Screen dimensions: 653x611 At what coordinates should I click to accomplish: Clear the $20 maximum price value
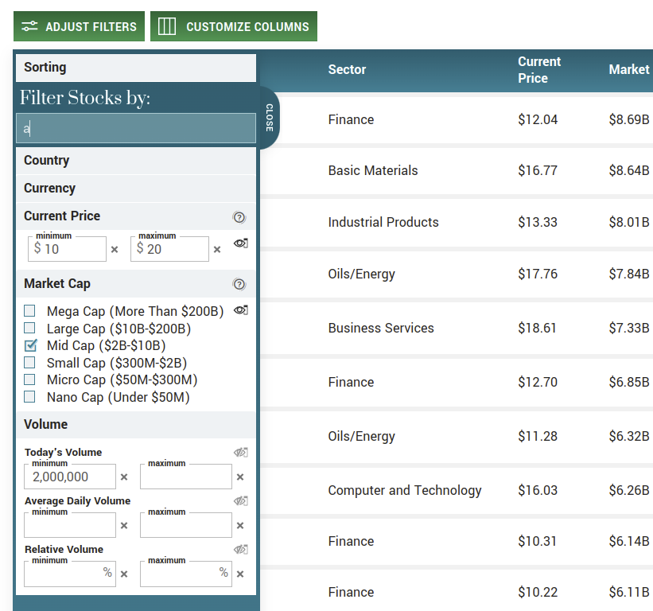tap(217, 249)
